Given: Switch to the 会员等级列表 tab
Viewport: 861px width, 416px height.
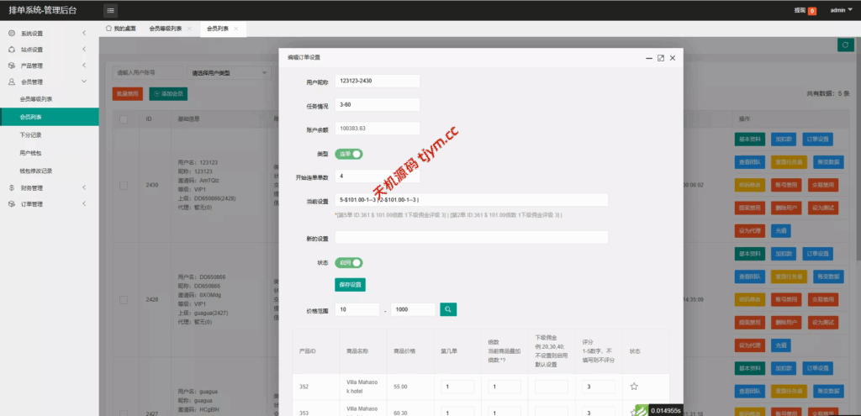Looking at the screenshot, I should point(165,29).
